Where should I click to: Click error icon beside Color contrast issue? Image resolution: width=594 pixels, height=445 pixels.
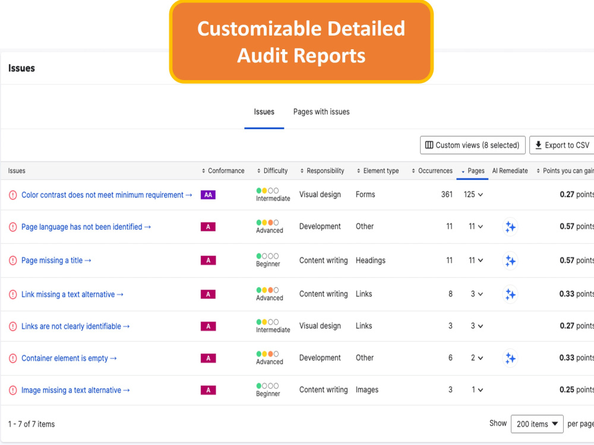(x=13, y=195)
